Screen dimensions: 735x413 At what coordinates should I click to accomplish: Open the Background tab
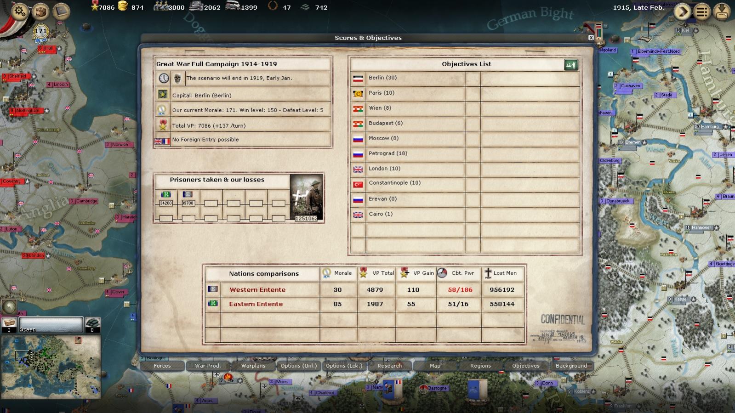click(x=571, y=366)
